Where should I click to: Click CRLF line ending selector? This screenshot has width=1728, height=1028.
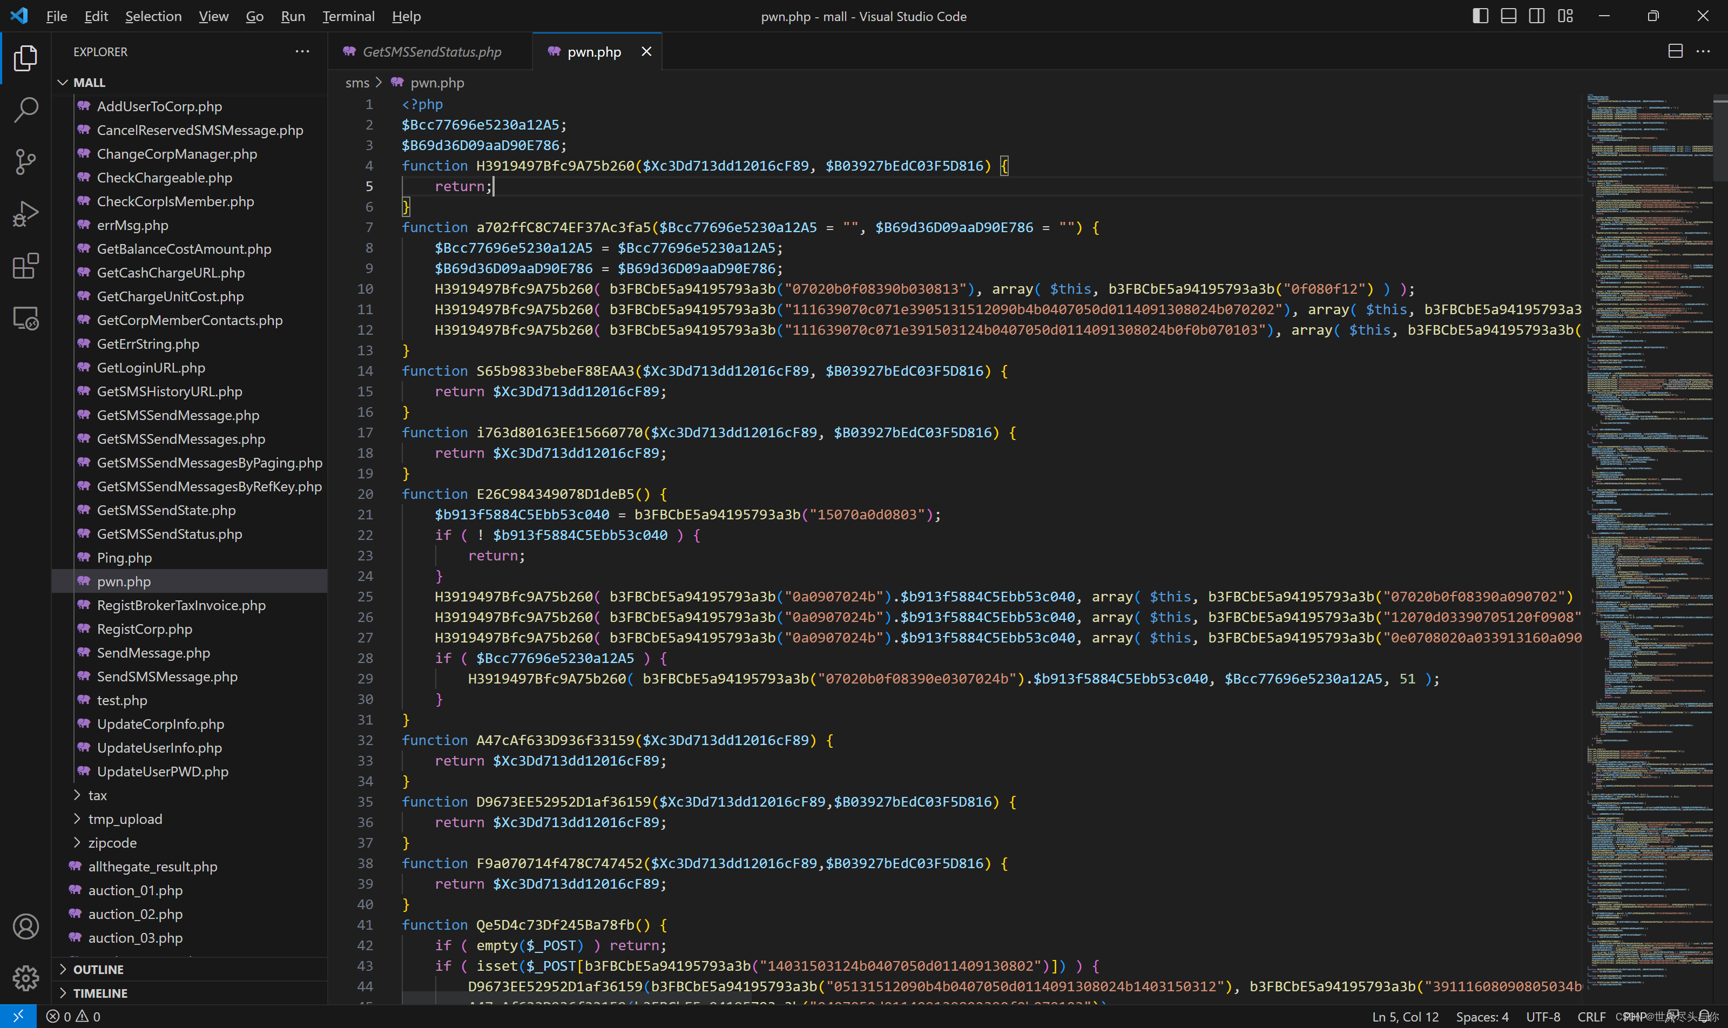(x=1591, y=1016)
